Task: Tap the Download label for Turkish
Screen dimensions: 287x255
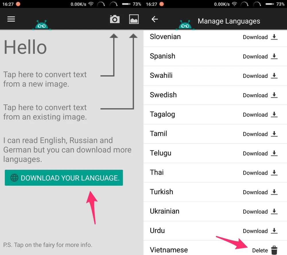Action: pos(255,192)
